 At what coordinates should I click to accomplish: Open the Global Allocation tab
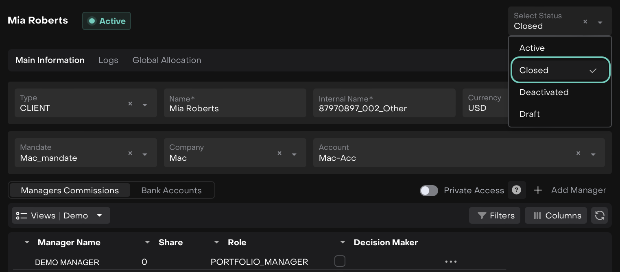coord(167,60)
